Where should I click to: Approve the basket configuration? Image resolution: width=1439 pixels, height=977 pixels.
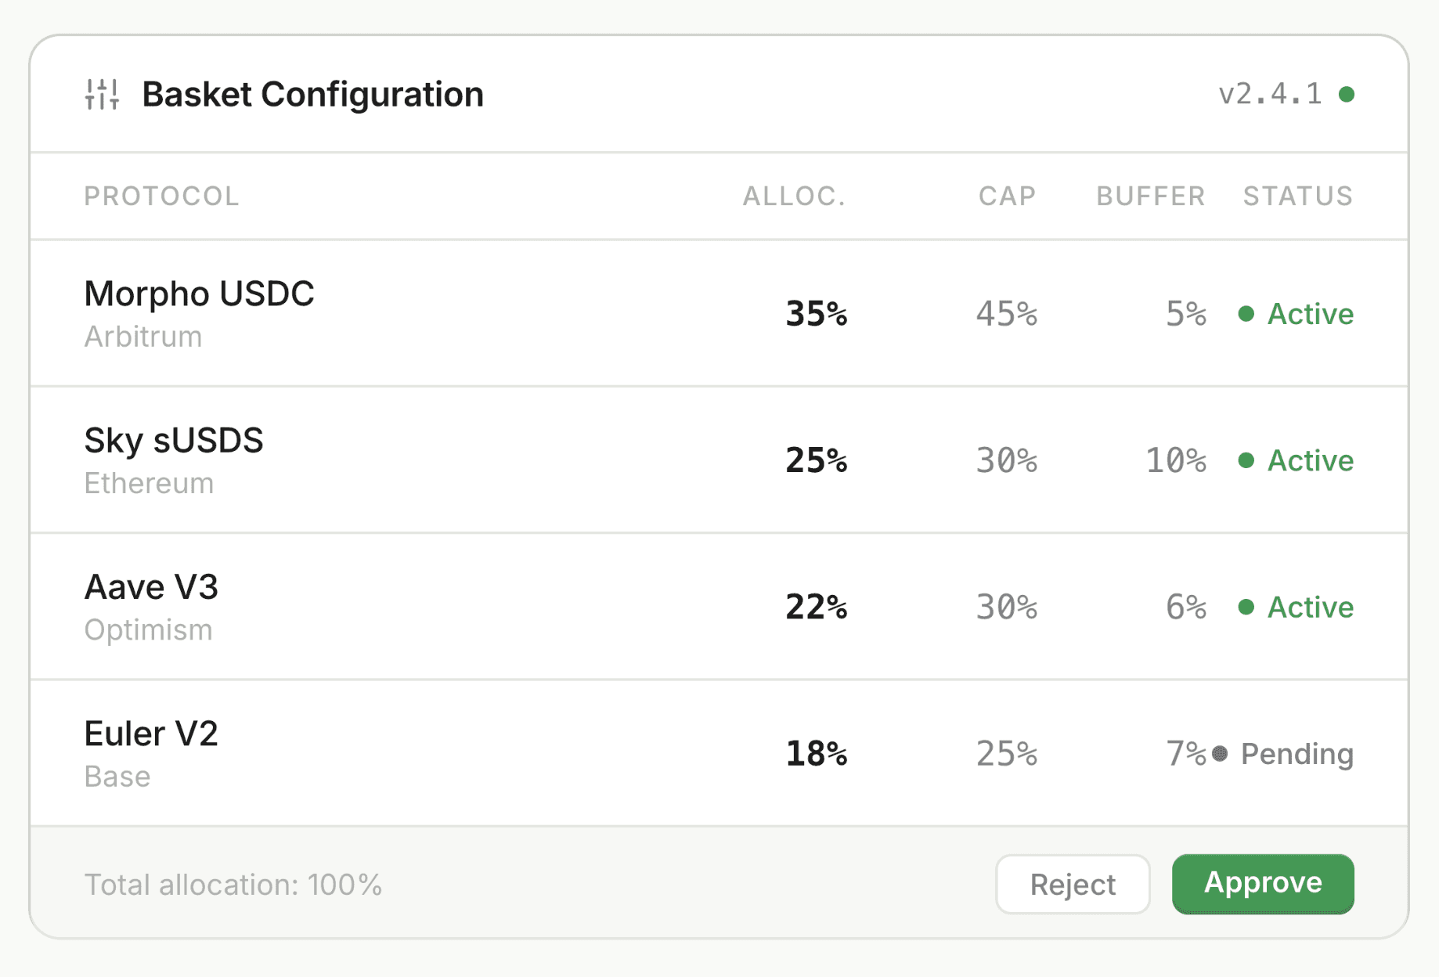pyautogui.click(x=1262, y=883)
